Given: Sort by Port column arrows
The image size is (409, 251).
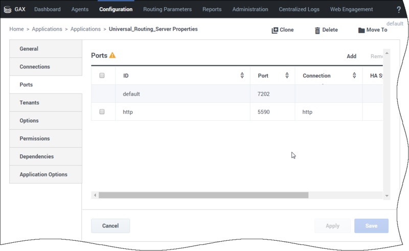Looking at the screenshot, I should click(287, 76).
